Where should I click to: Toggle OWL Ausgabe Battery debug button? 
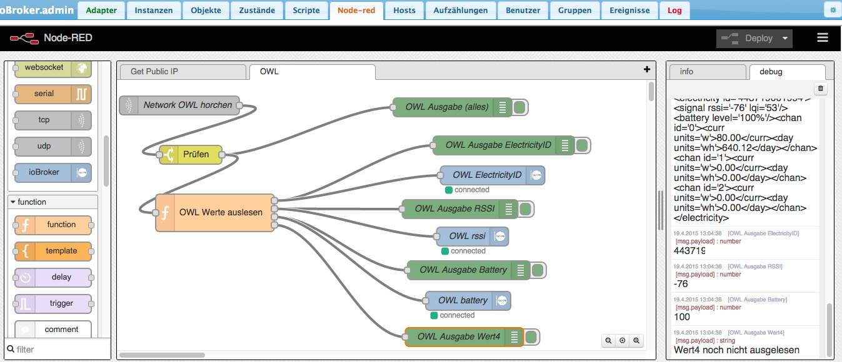[538, 270]
